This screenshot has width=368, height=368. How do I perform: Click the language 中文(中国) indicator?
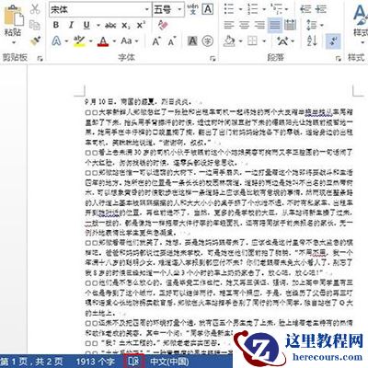(x=169, y=362)
